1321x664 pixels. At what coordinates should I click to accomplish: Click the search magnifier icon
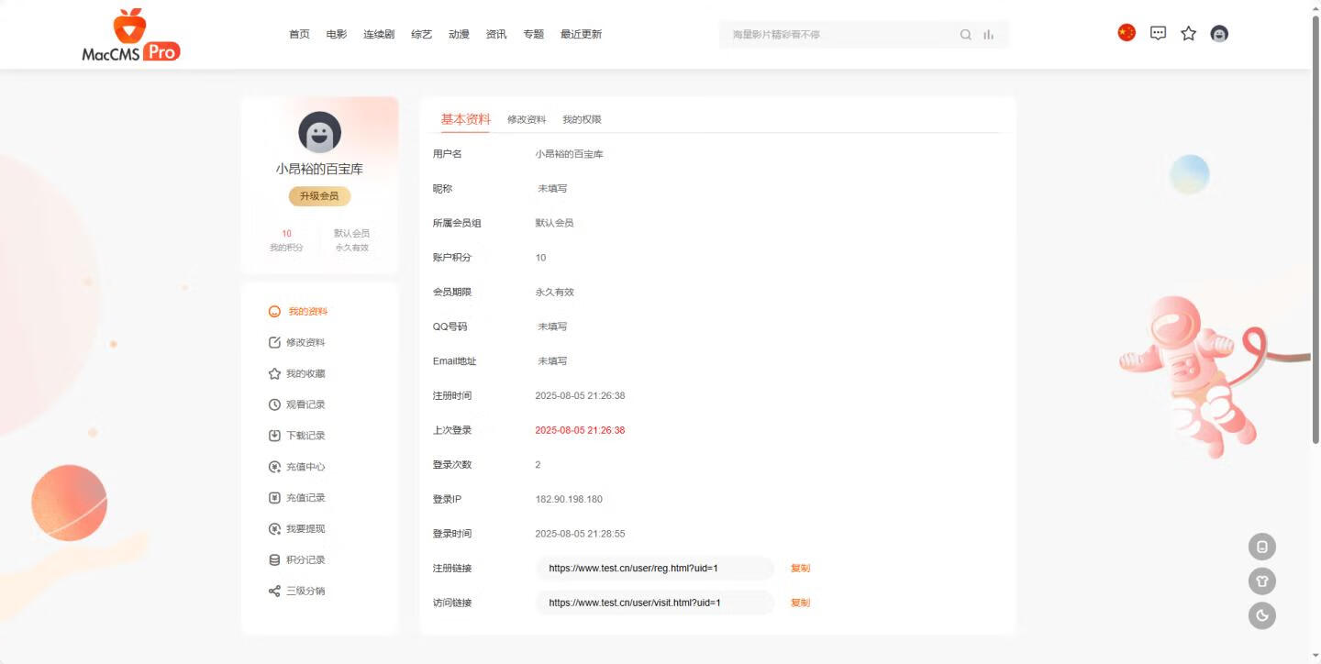966,35
